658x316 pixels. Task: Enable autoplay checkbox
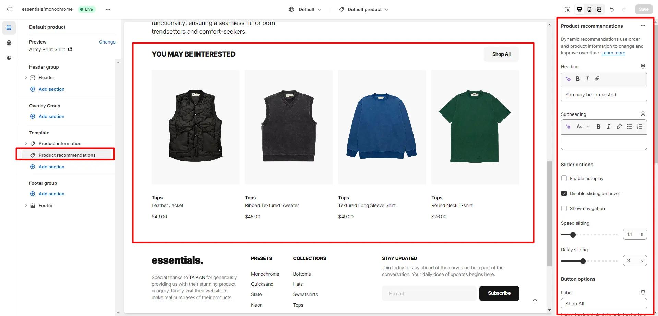point(564,178)
